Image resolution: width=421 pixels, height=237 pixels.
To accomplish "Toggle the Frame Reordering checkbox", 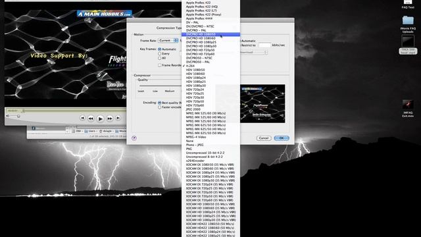I will tap(159, 65).
